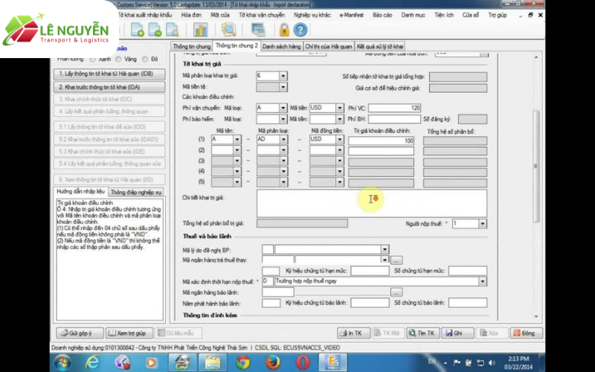595x372 pixels.
Task: Open Phí bảo hiểm Mã tiền dropdown
Action: click(x=340, y=119)
